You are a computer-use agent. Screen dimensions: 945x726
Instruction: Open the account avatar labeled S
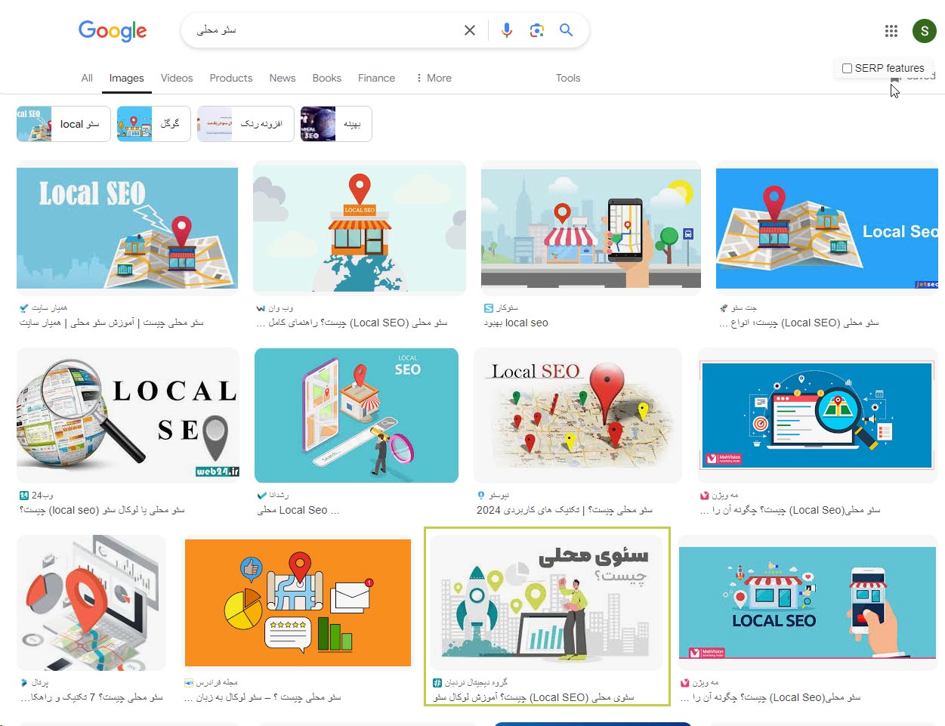pos(925,31)
